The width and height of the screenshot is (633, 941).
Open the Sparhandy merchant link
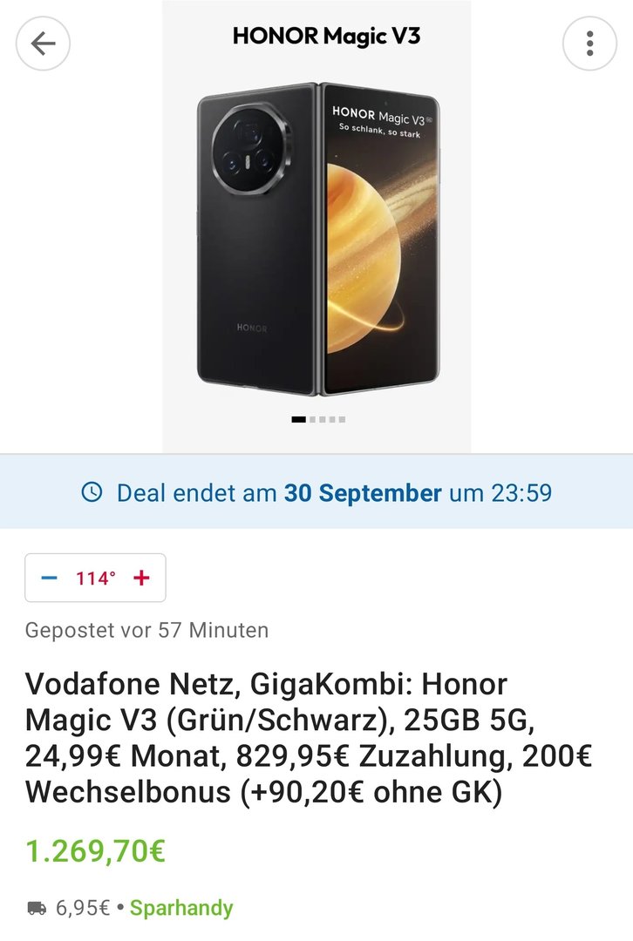(x=181, y=909)
